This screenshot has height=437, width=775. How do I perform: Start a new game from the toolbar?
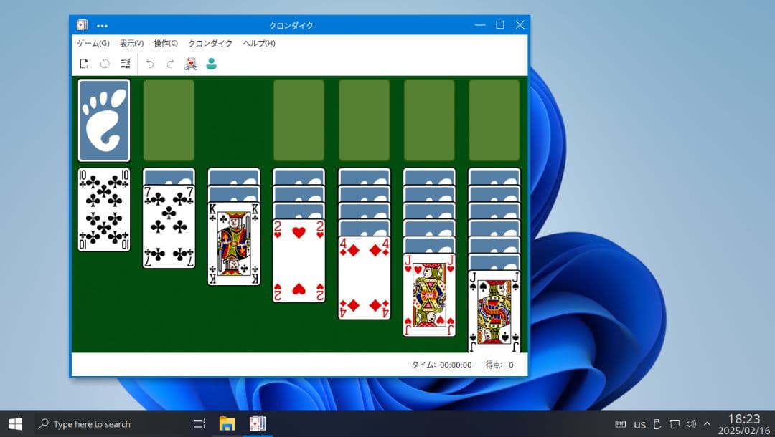coord(84,63)
